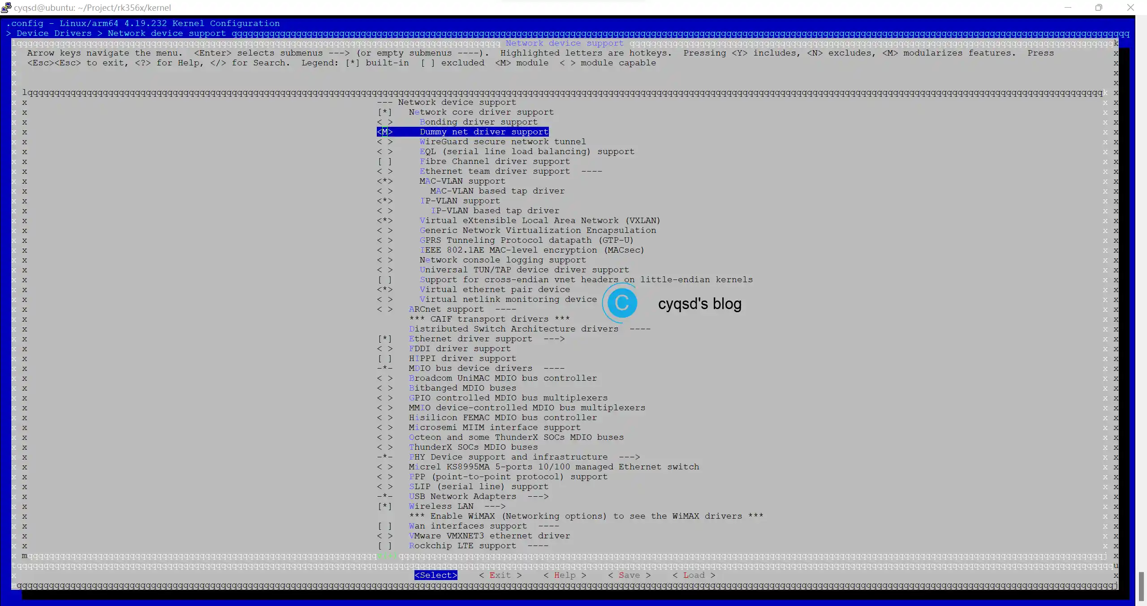Screen dimensions: 1147x606
Task: Click the window title cyqsd@ubuntu path
Action: 92,8
